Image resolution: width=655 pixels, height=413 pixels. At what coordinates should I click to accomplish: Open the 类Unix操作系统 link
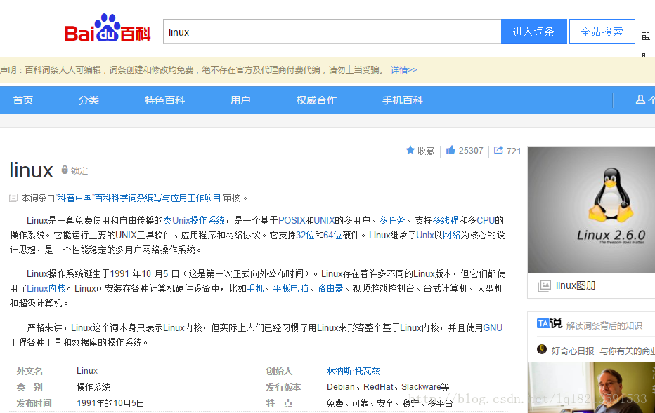(194, 220)
